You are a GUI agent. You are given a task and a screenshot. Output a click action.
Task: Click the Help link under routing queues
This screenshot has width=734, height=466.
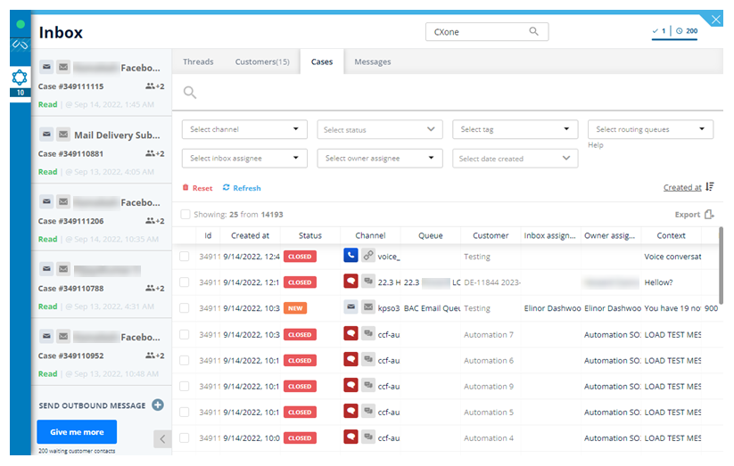click(596, 145)
